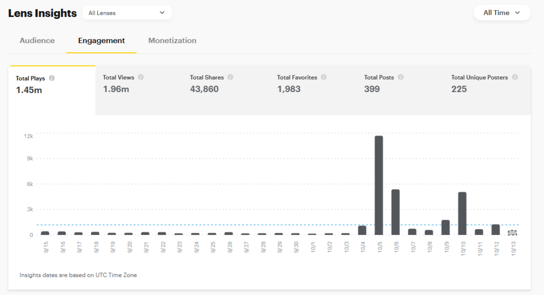The width and height of the screenshot is (544, 295).
Task: View the Total Unique Posters metric
Action: (x=486, y=90)
